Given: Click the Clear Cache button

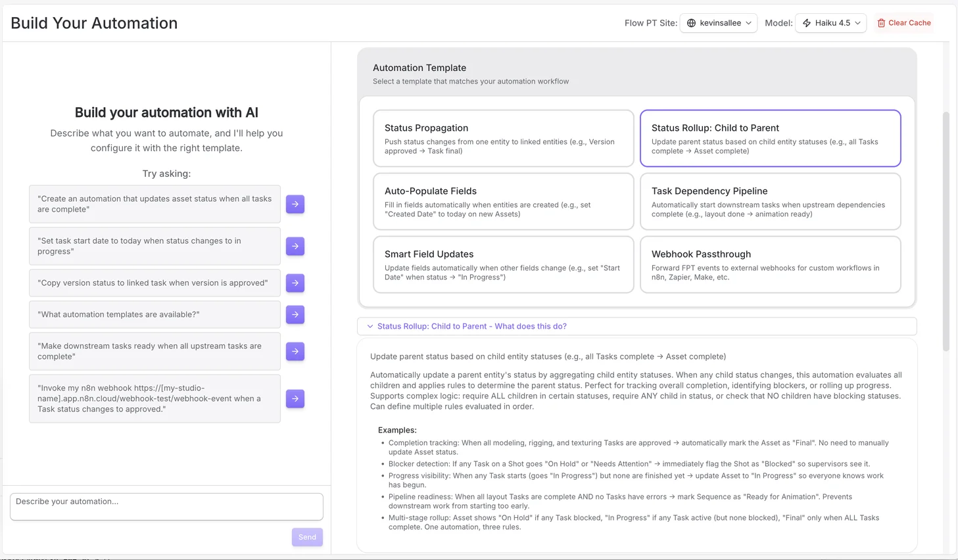Looking at the screenshot, I should point(903,22).
